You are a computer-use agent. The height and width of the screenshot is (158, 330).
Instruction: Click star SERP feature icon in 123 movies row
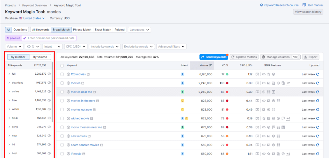click(x=269, y=74)
